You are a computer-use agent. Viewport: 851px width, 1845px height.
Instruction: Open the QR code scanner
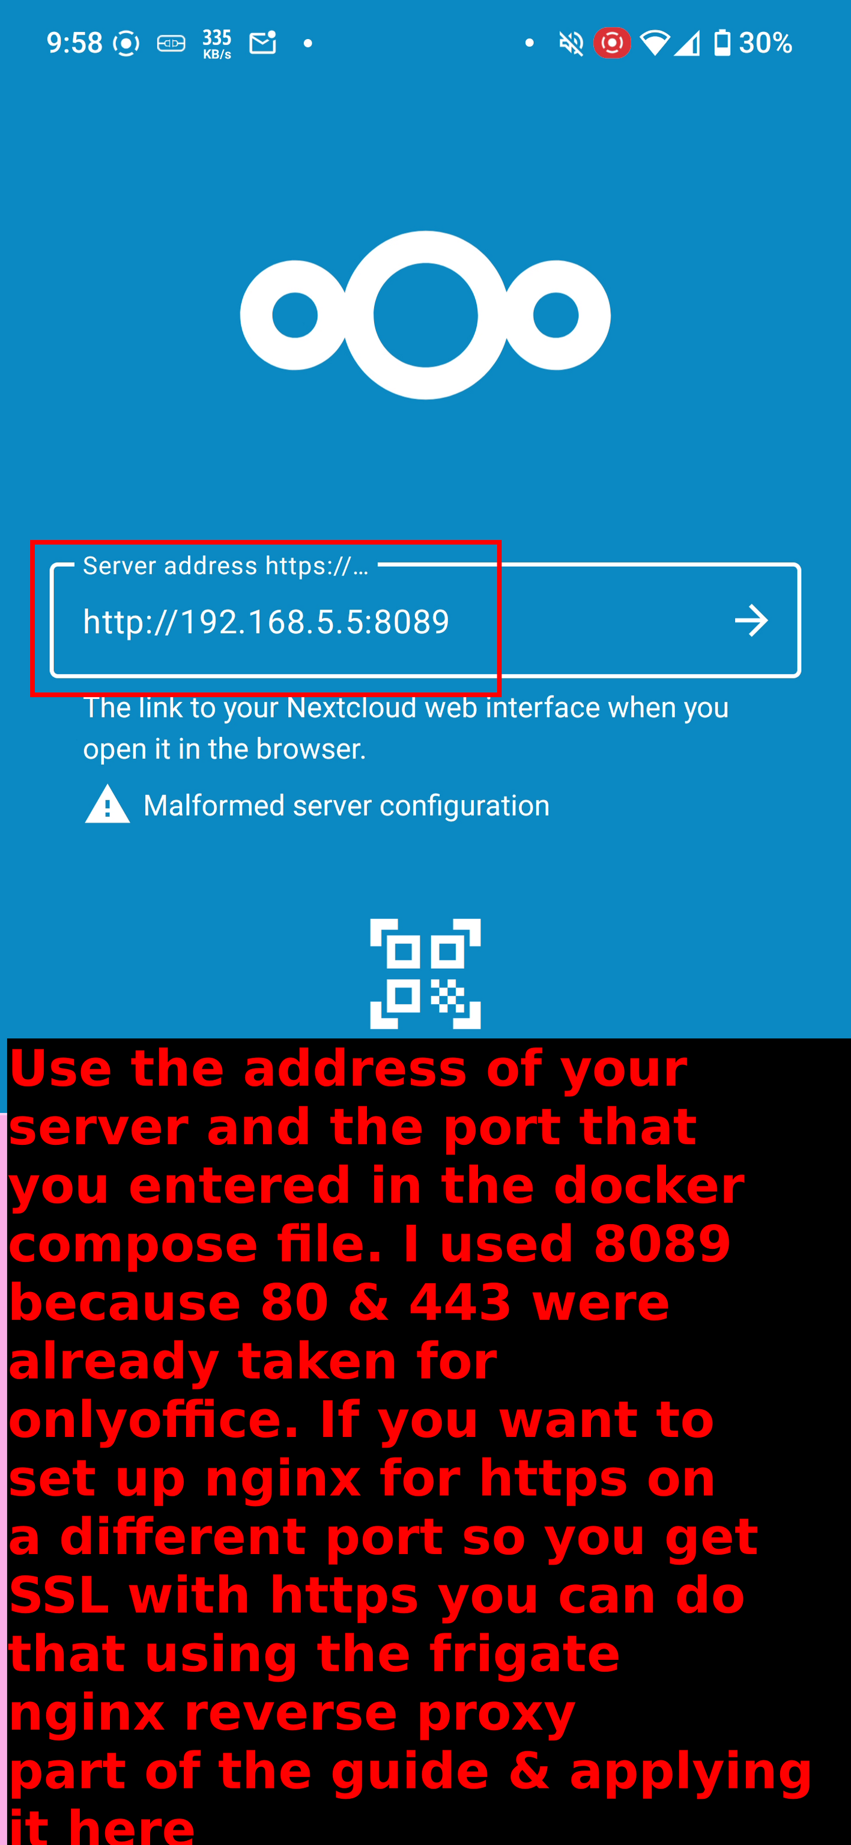click(x=425, y=972)
